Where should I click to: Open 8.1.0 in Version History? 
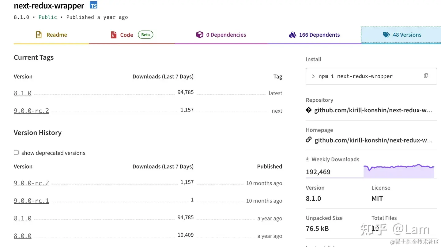23,218
